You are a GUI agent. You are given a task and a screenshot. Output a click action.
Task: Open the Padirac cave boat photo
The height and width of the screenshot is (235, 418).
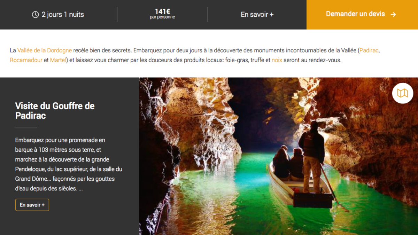(279, 156)
